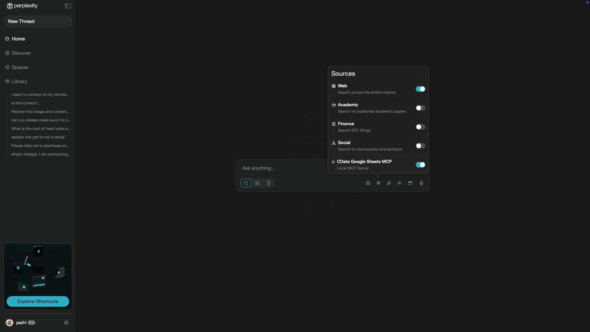
Task: Click the Ask anything input field
Action: pyautogui.click(x=281, y=168)
